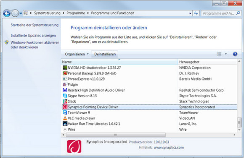
Task: Open Systemsteuerung breadcrumb
Action: point(47,13)
